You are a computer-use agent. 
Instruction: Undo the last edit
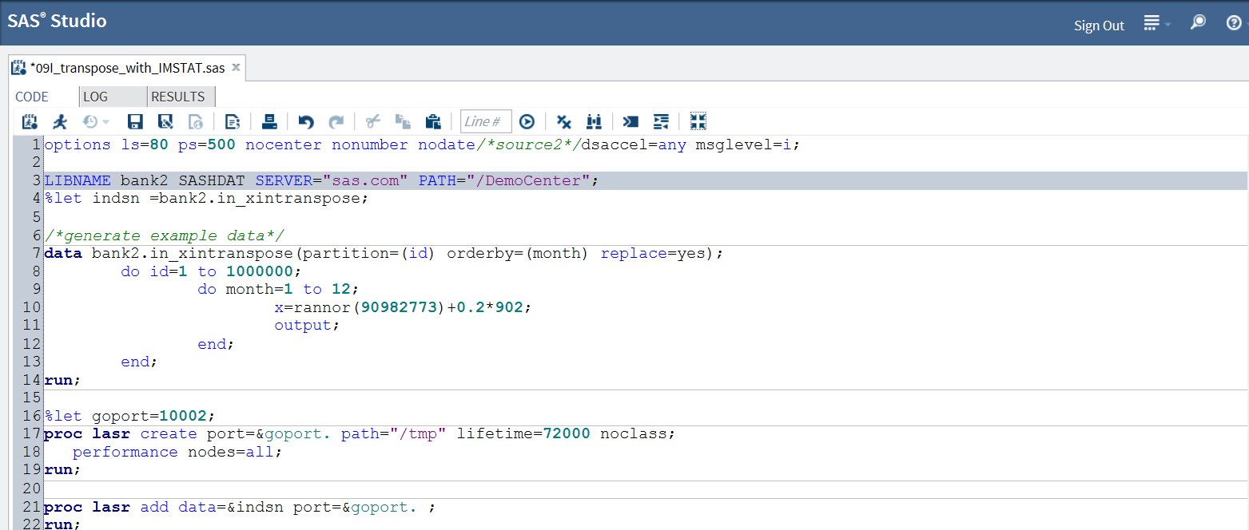tap(306, 121)
